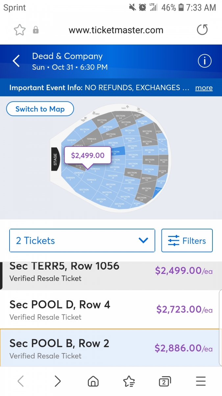Click the Switch to Map button
Screen dimensions: 222x396
pos(40,109)
